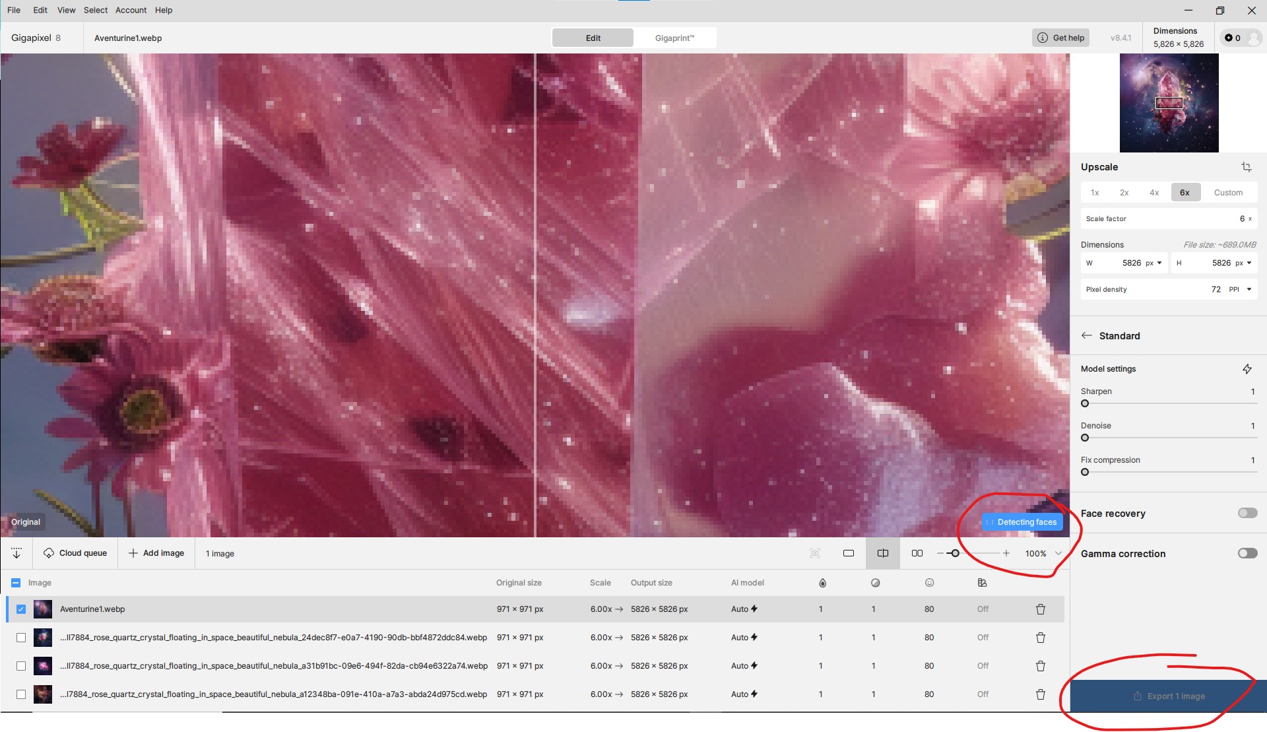
Task: Open the Select menu
Action: click(95, 10)
